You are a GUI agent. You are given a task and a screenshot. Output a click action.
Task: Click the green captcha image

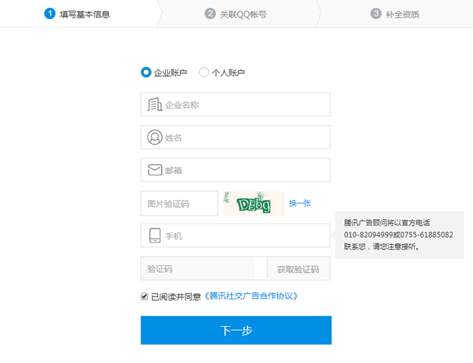point(253,204)
